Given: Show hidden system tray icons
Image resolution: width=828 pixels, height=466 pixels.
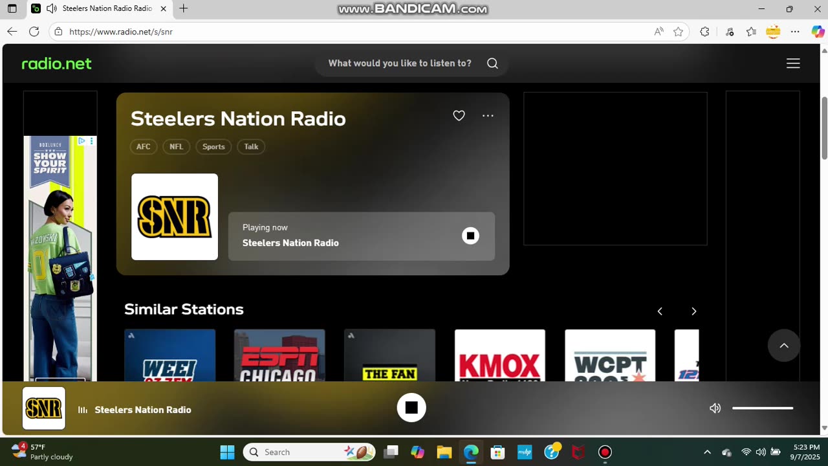Looking at the screenshot, I should [x=707, y=452].
